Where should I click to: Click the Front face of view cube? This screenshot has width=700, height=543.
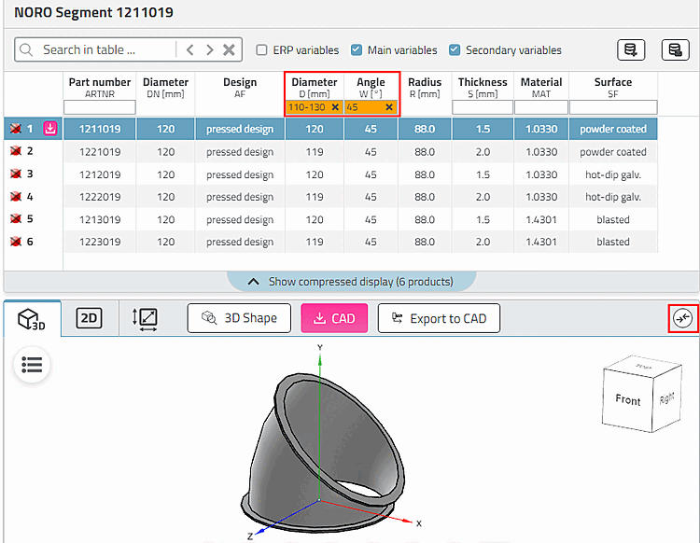coord(628,399)
